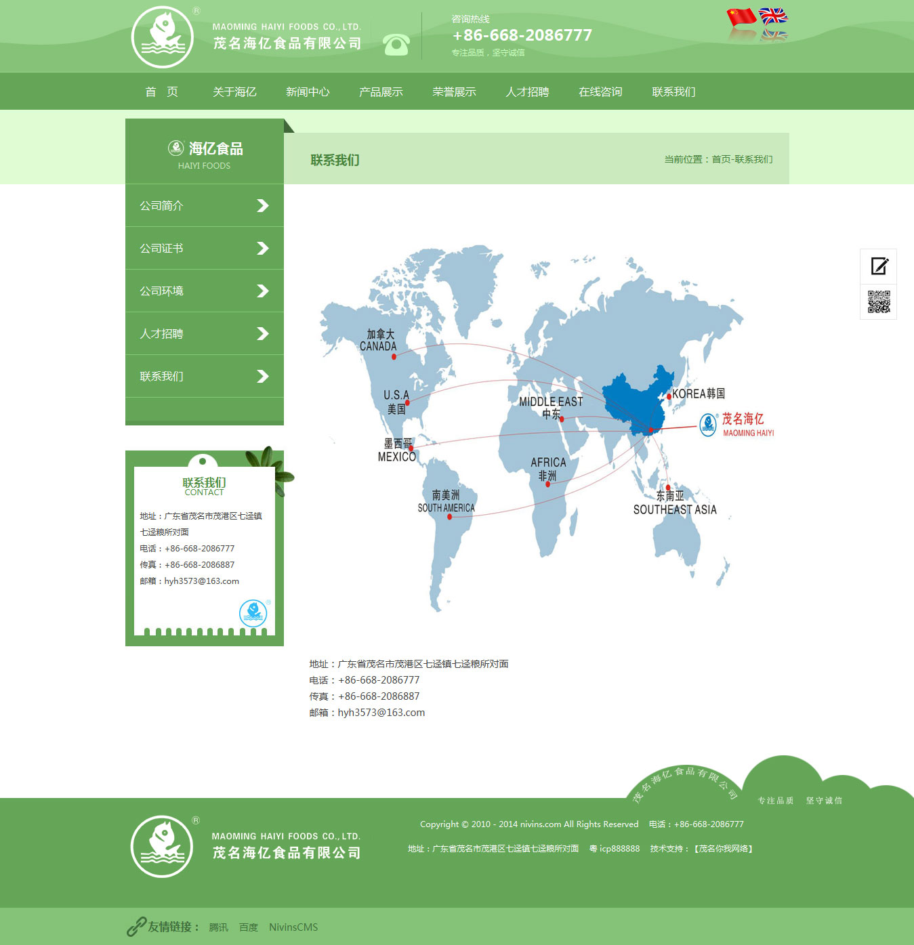Screen dimensions: 914x945
Task: Click the header fish logo
Action: pos(163,37)
